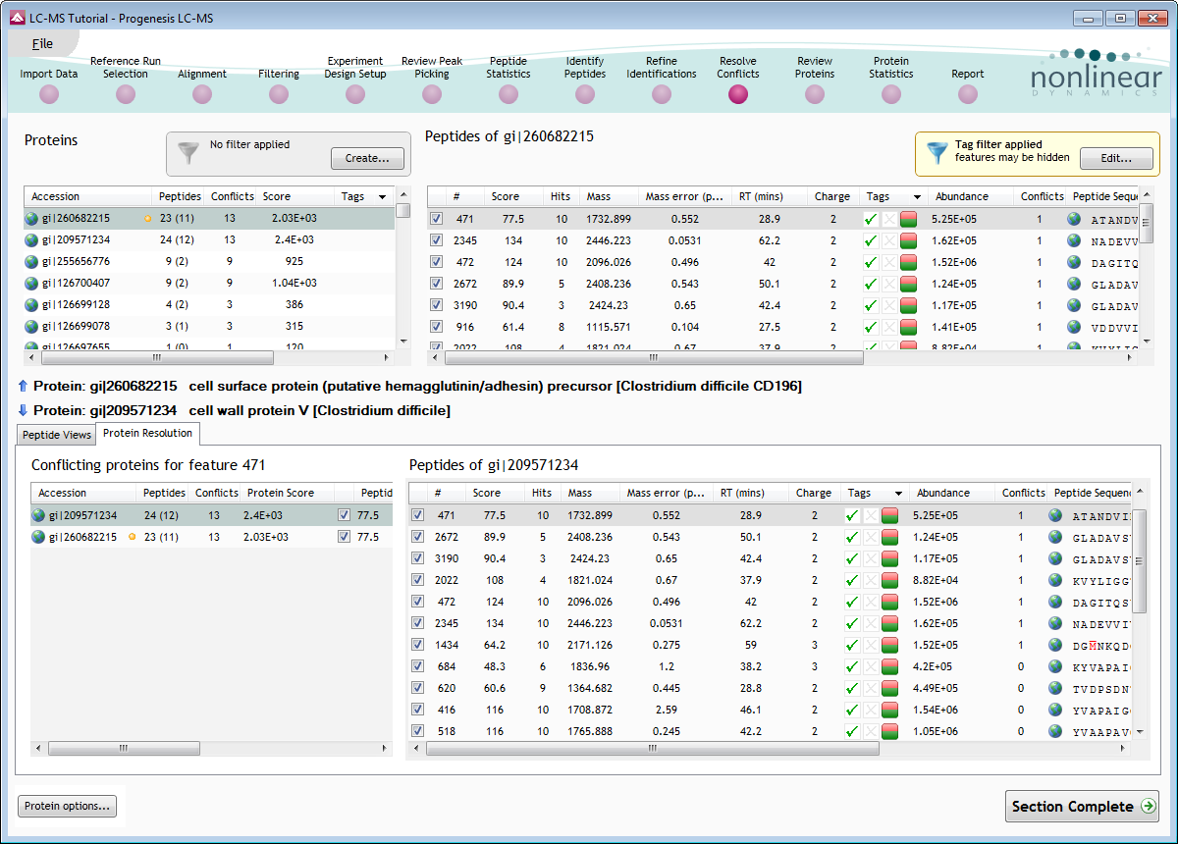The width and height of the screenshot is (1178, 844).
Task: Sort upper peptides table by RT (mins)
Action: [769, 197]
